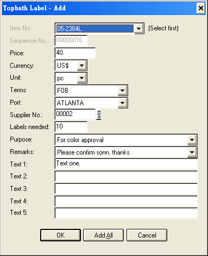Click the Labels needed label
208x256 pixels.
[x=29, y=127]
